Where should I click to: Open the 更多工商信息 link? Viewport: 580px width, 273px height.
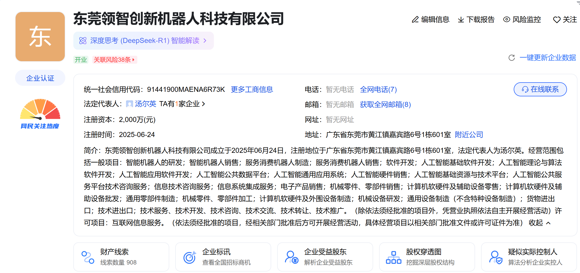[x=252, y=90]
